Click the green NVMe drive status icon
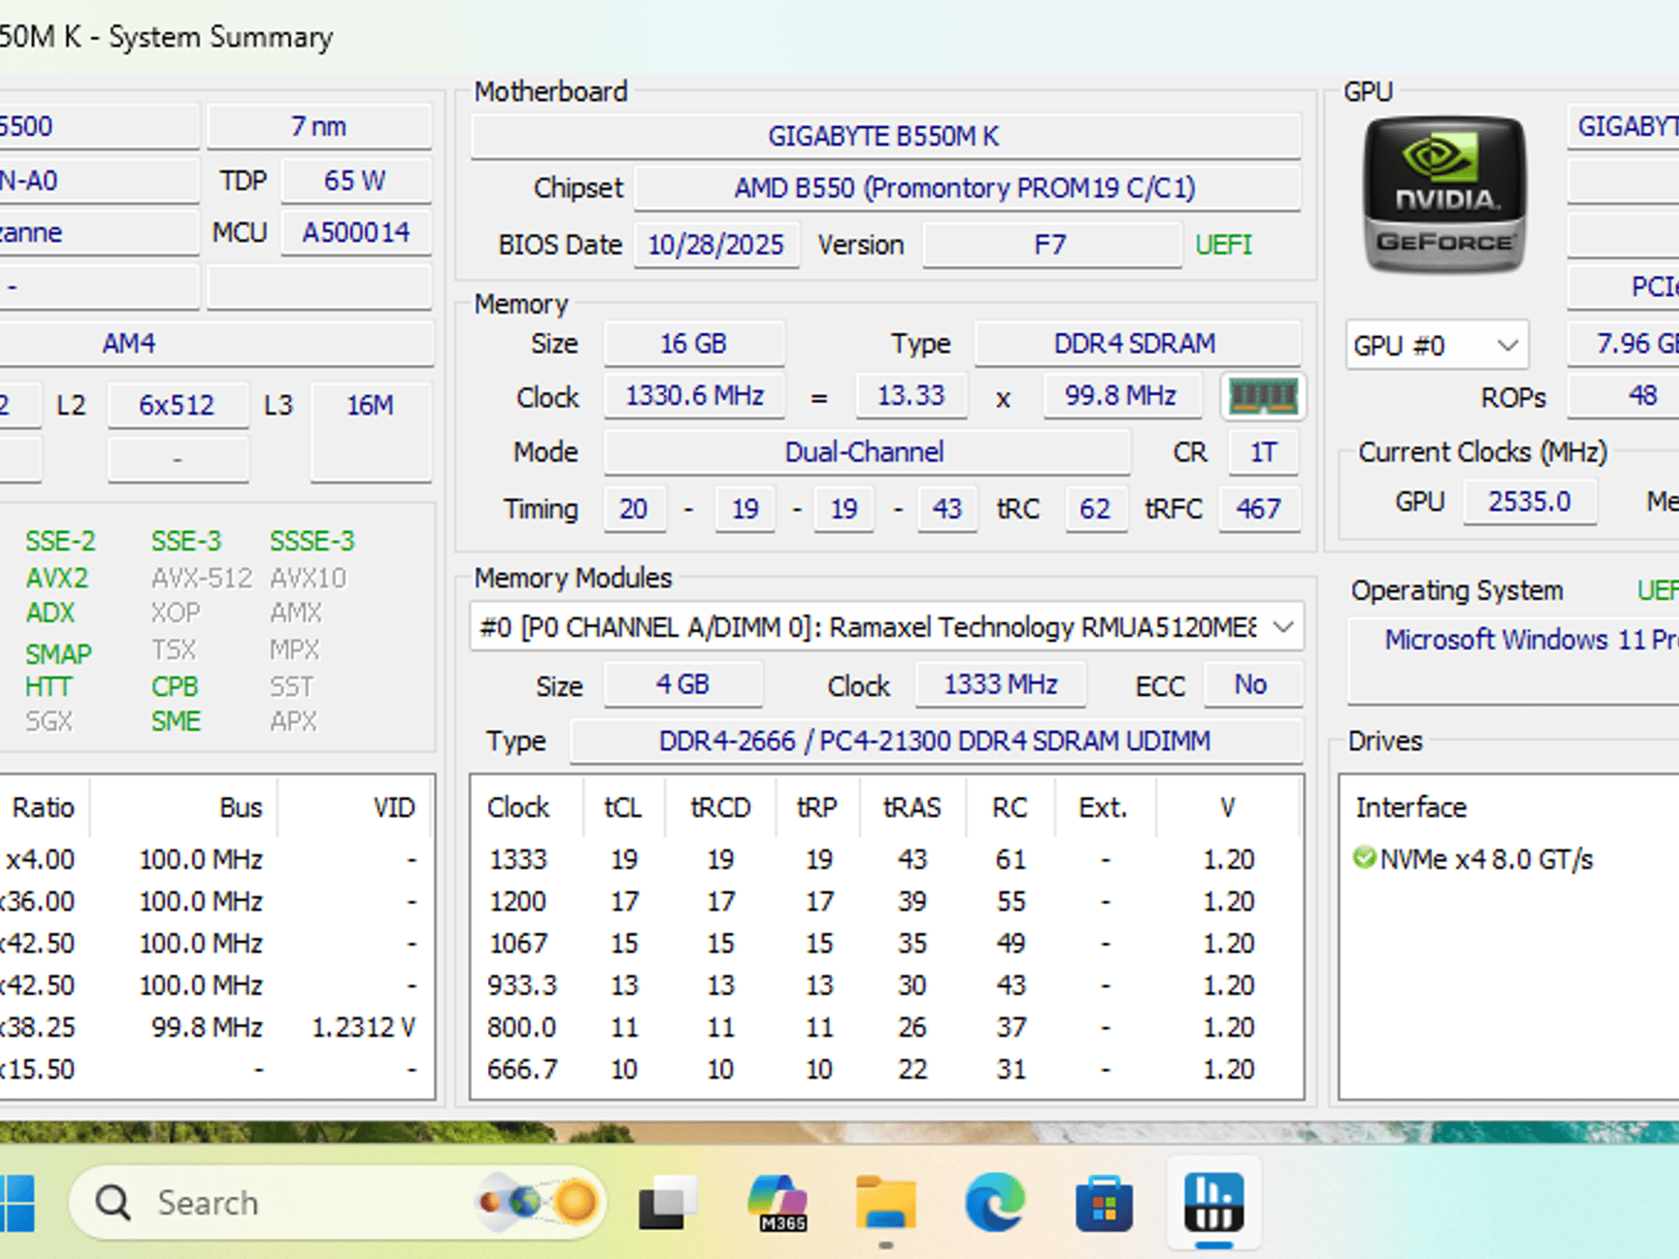The image size is (1679, 1259). (1364, 858)
